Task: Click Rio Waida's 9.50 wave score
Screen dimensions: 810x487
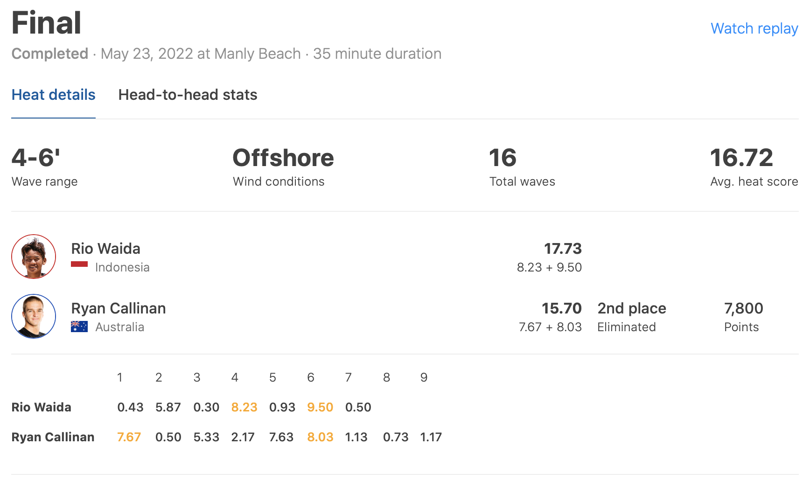Action: [x=320, y=407]
